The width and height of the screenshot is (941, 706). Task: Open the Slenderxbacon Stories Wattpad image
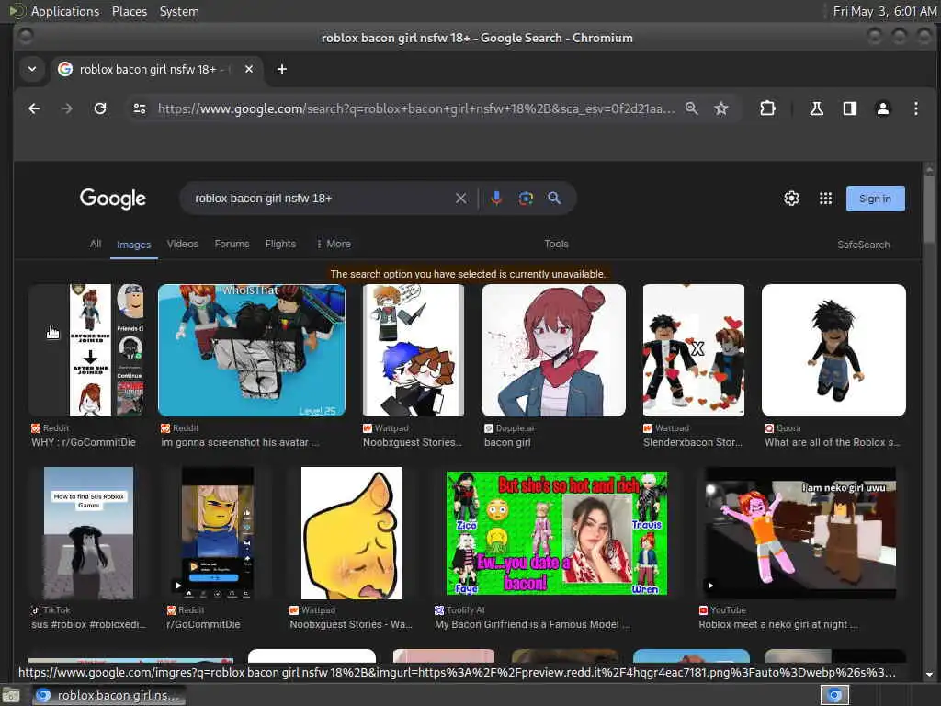693,350
